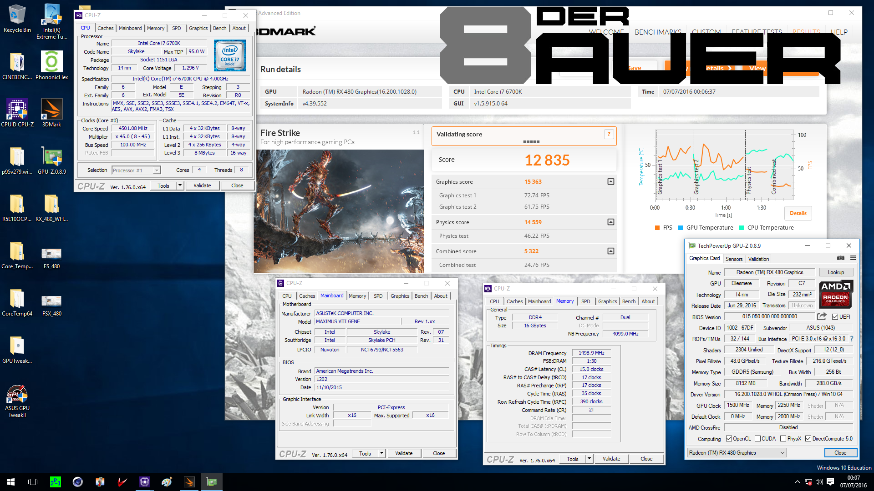Switch to the Sensors tab in GPU-Z
The height and width of the screenshot is (491, 874).
(734, 259)
